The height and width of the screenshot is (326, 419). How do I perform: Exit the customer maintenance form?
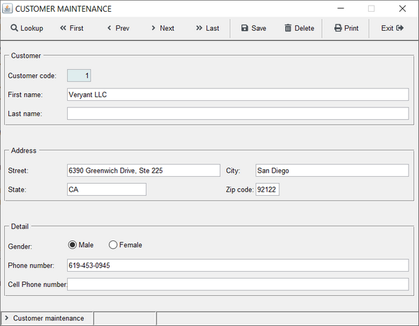coord(392,29)
